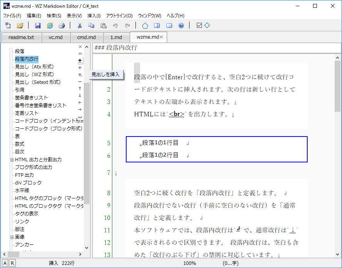The image size is (342, 268).
Task: Open the 挿入(I) menu
Action: click(94, 16)
